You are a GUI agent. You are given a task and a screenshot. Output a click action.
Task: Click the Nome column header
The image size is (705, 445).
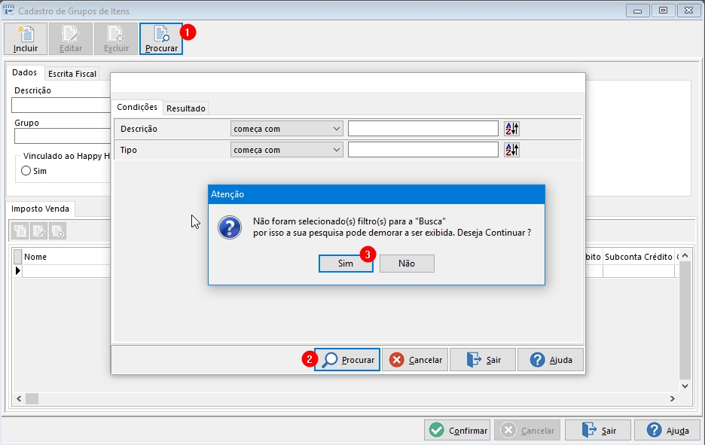(x=66, y=257)
